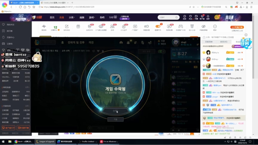
Task: Select the 전략적 팀 전투 tab
Action: tap(76, 42)
